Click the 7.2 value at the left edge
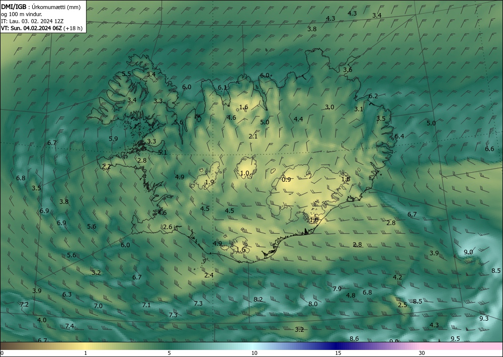503x357 pixels. (x=24, y=304)
